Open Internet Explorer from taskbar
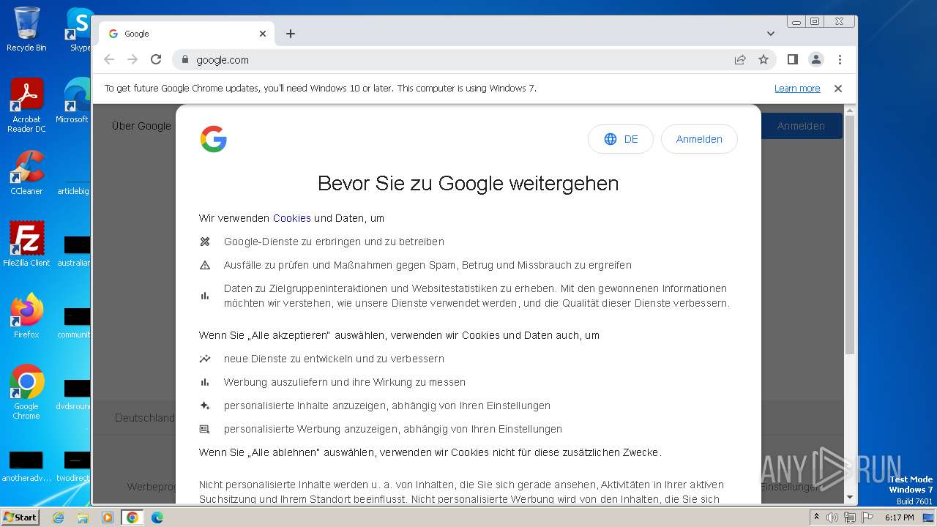Viewport: 937px width, 527px height. click(x=59, y=517)
